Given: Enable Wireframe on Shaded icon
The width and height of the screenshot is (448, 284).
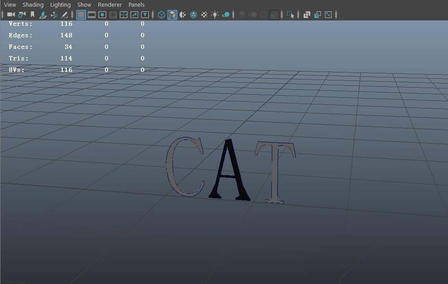Looking at the screenshot, I should click(194, 15).
